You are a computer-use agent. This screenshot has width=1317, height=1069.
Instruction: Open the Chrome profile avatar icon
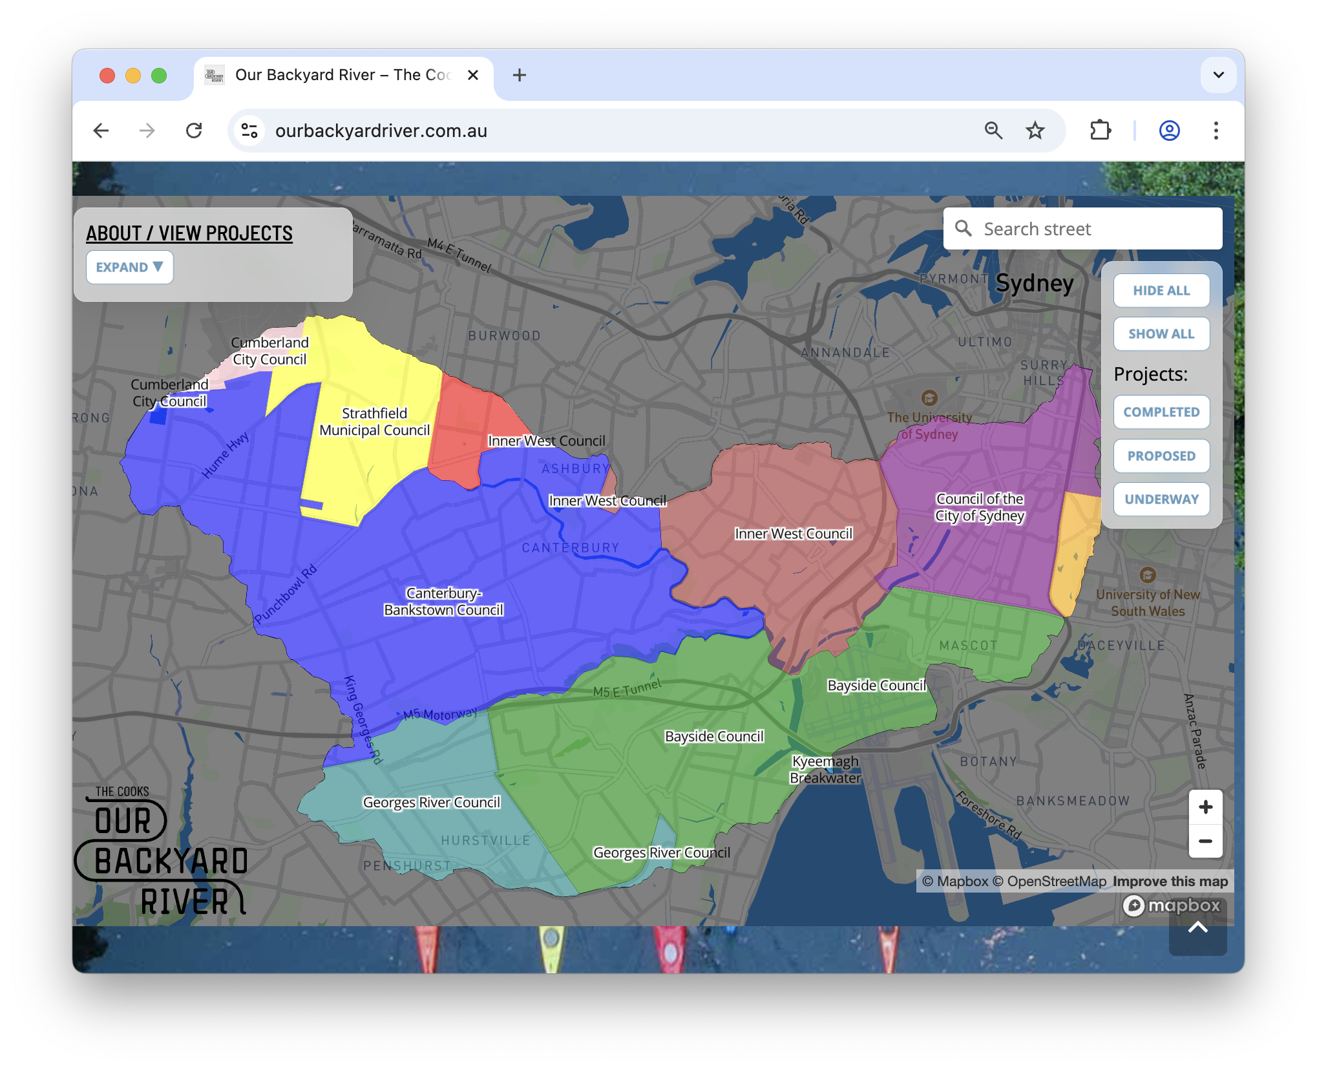tap(1169, 131)
